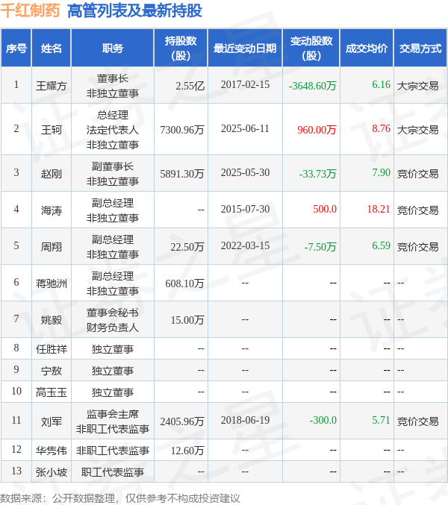Click the name 宁敖
Screen dimensions: 448x505
coord(52,371)
